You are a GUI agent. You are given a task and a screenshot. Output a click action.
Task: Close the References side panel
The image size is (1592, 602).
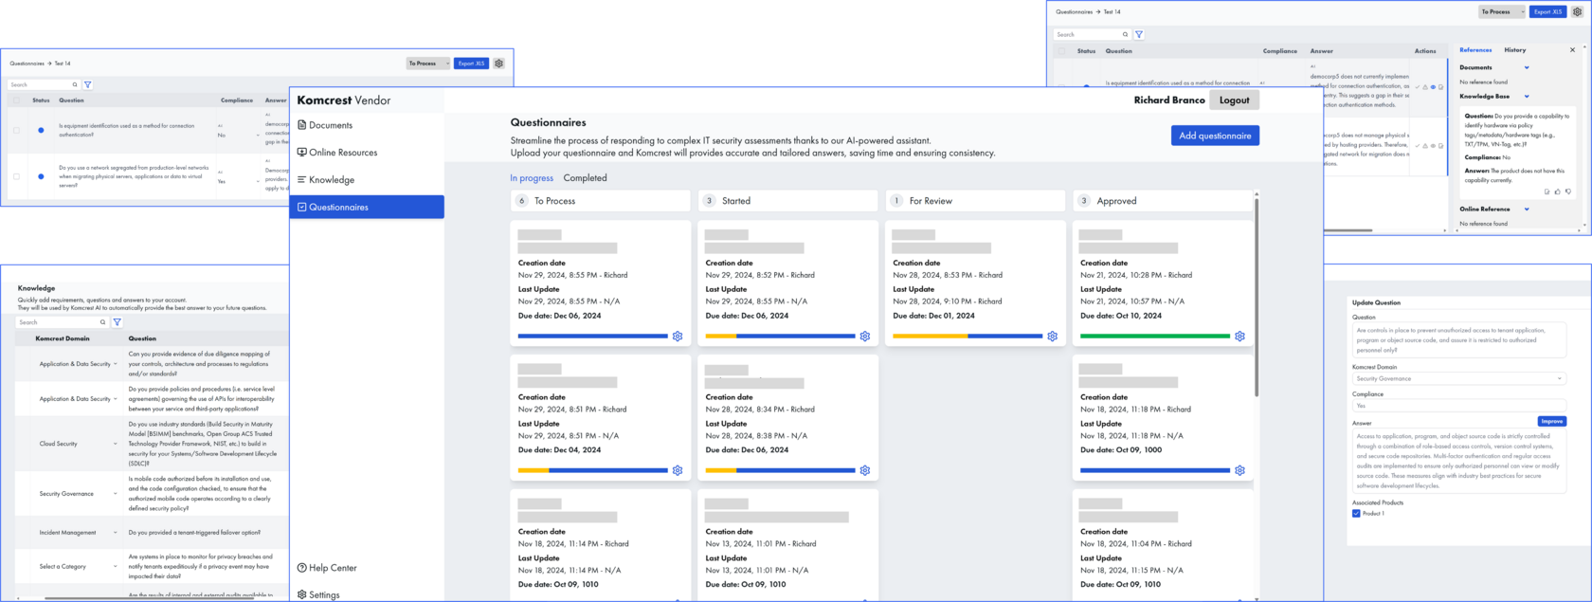(1573, 50)
